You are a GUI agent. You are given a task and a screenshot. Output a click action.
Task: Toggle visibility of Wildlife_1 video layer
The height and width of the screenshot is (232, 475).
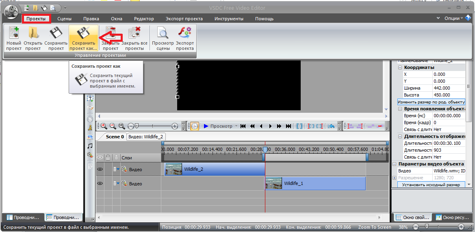[100, 184]
